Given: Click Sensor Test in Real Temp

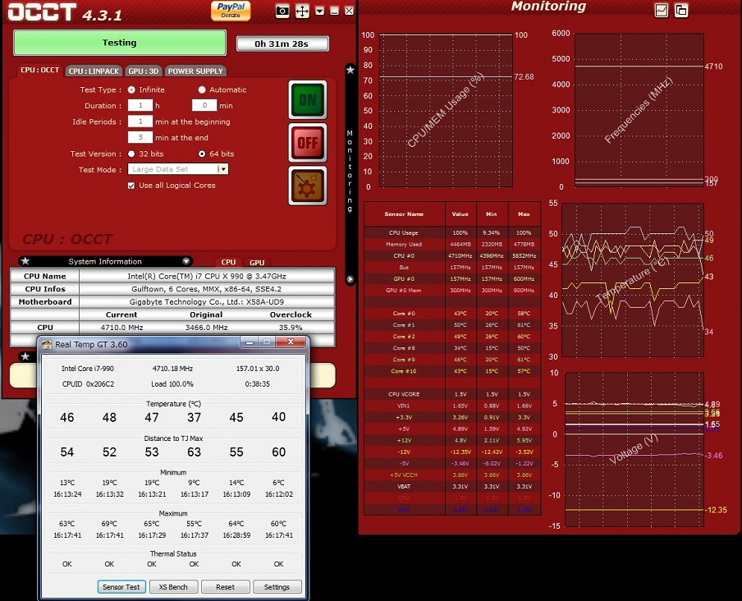Looking at the screenshot, I should (x=121, y=587).
